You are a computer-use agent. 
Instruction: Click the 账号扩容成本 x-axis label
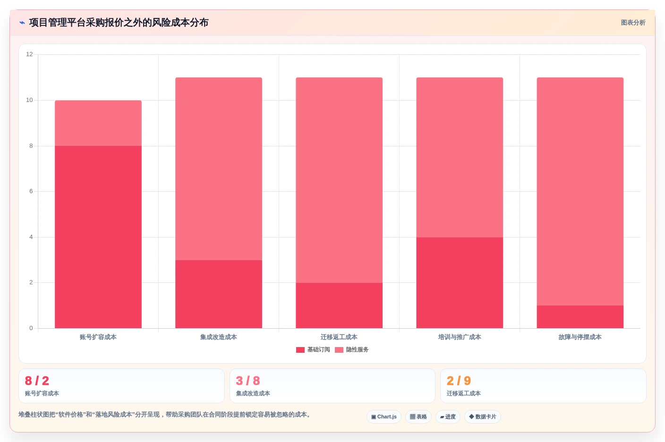pyautogui.click(x=98, y=337)
